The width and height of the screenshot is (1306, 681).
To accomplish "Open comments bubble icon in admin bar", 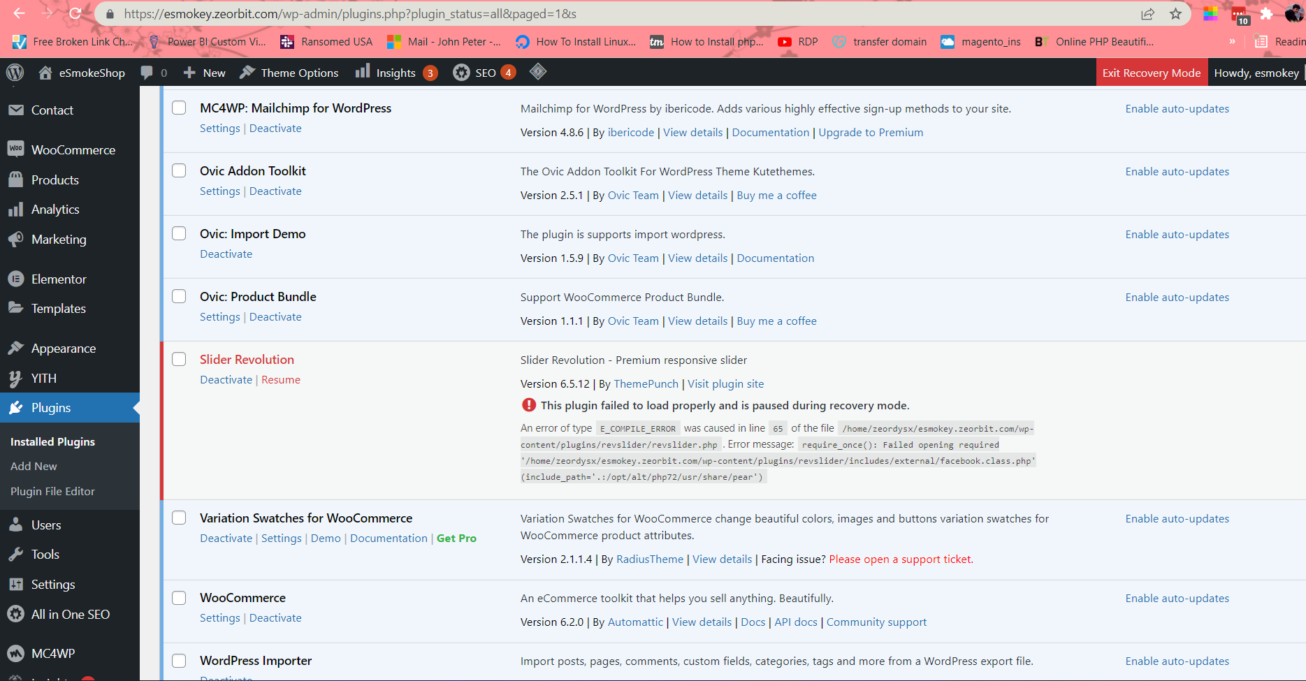I will 147,73.
